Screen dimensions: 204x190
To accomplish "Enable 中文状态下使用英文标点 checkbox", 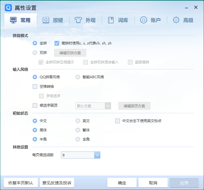I will pos(118,121).
